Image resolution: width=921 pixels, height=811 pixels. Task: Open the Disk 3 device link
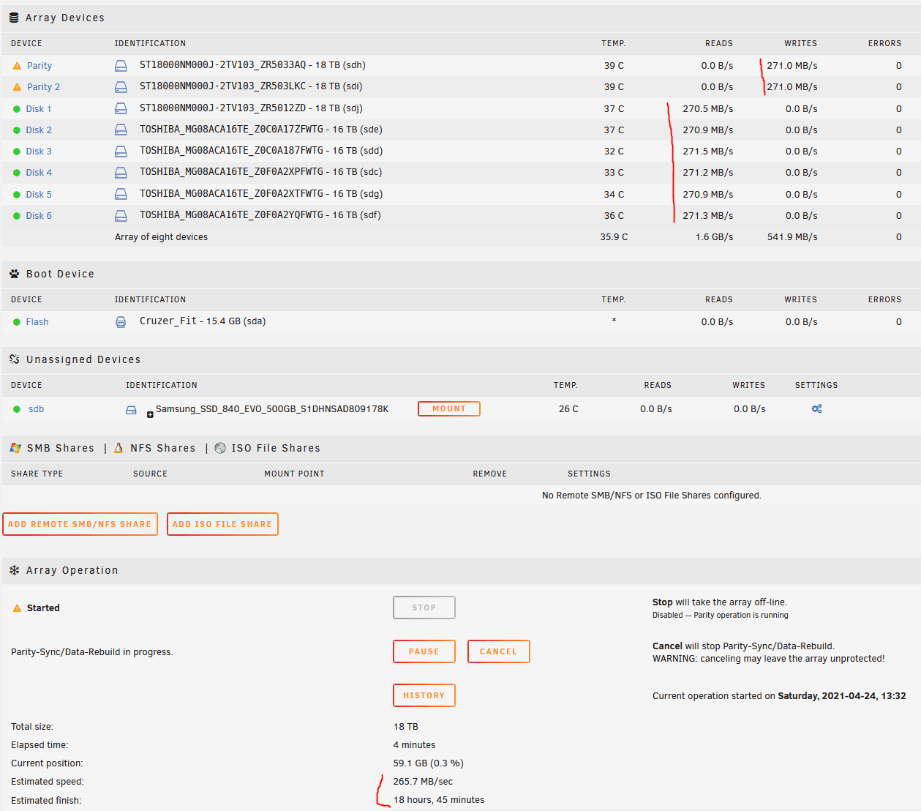pos(39,152)
